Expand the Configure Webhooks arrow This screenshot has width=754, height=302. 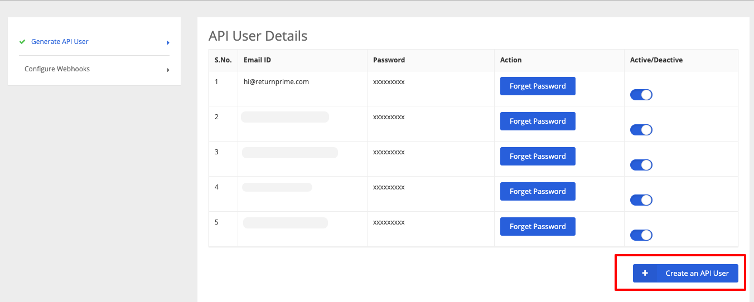(x=168, y=70)
